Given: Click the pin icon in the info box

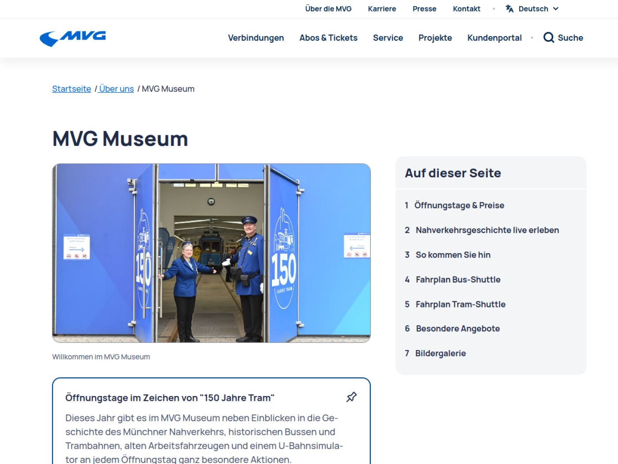Looking at the screenshot, I should coord(351,397).
